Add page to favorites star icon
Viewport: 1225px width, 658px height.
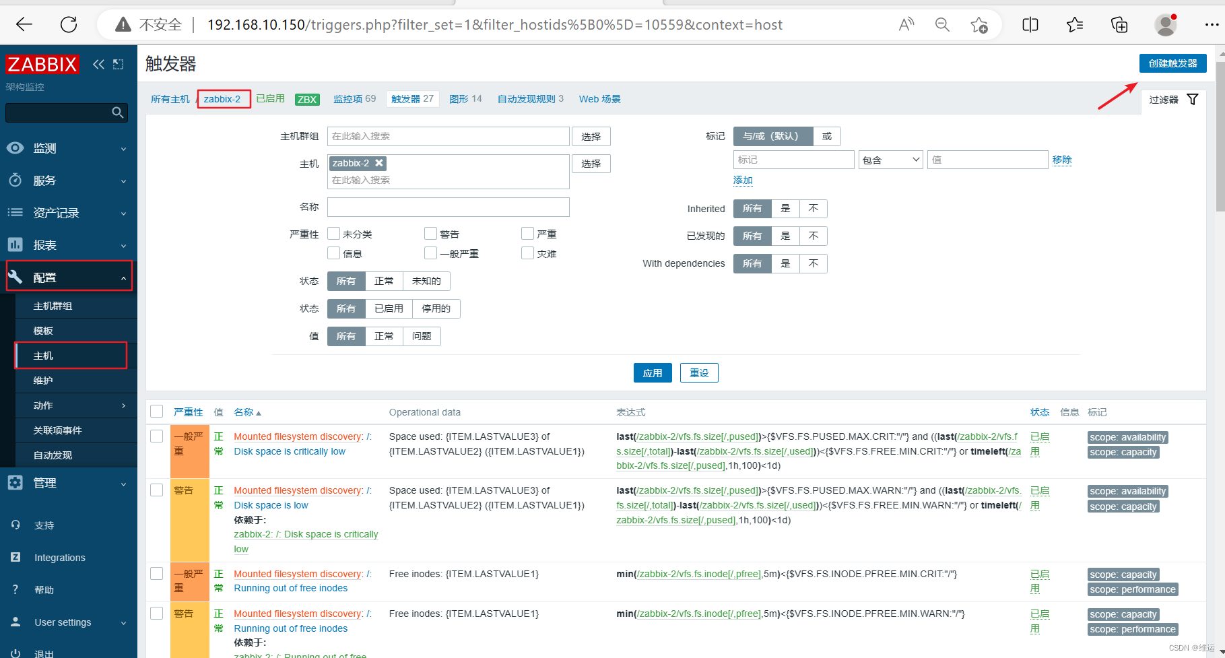(979, 25)
